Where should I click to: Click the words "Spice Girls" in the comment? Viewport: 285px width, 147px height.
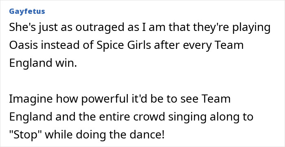click(x=123, y=46)
